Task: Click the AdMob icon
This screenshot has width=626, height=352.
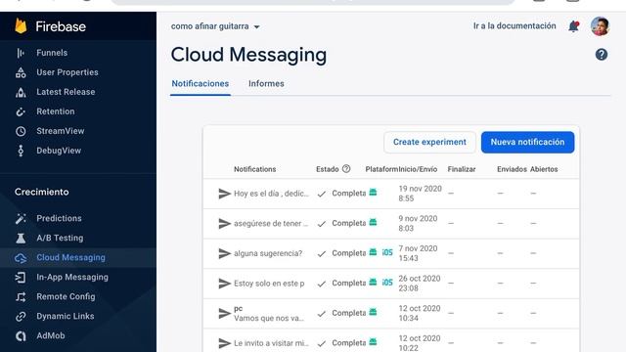Action: (21, 336)
